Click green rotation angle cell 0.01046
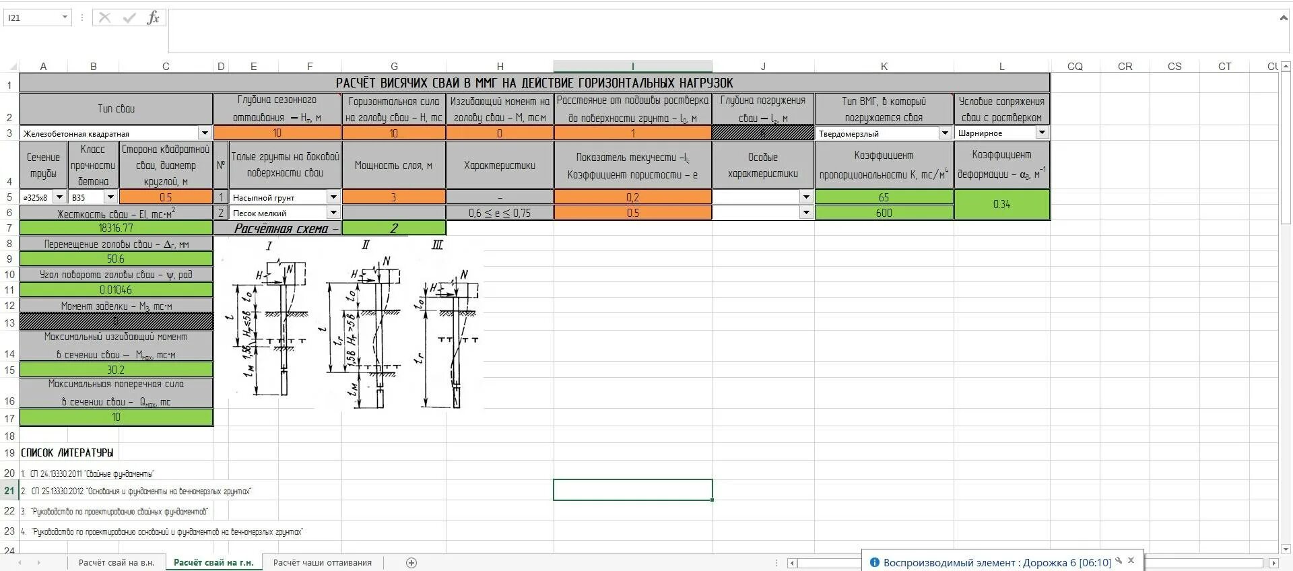The image size is (1293, 571). pyautogui.click(x=116, y=290)
